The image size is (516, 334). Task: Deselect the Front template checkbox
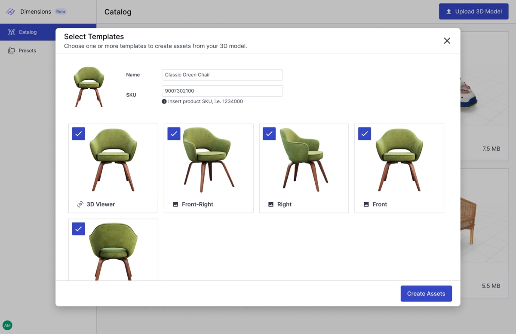point(364,134)
